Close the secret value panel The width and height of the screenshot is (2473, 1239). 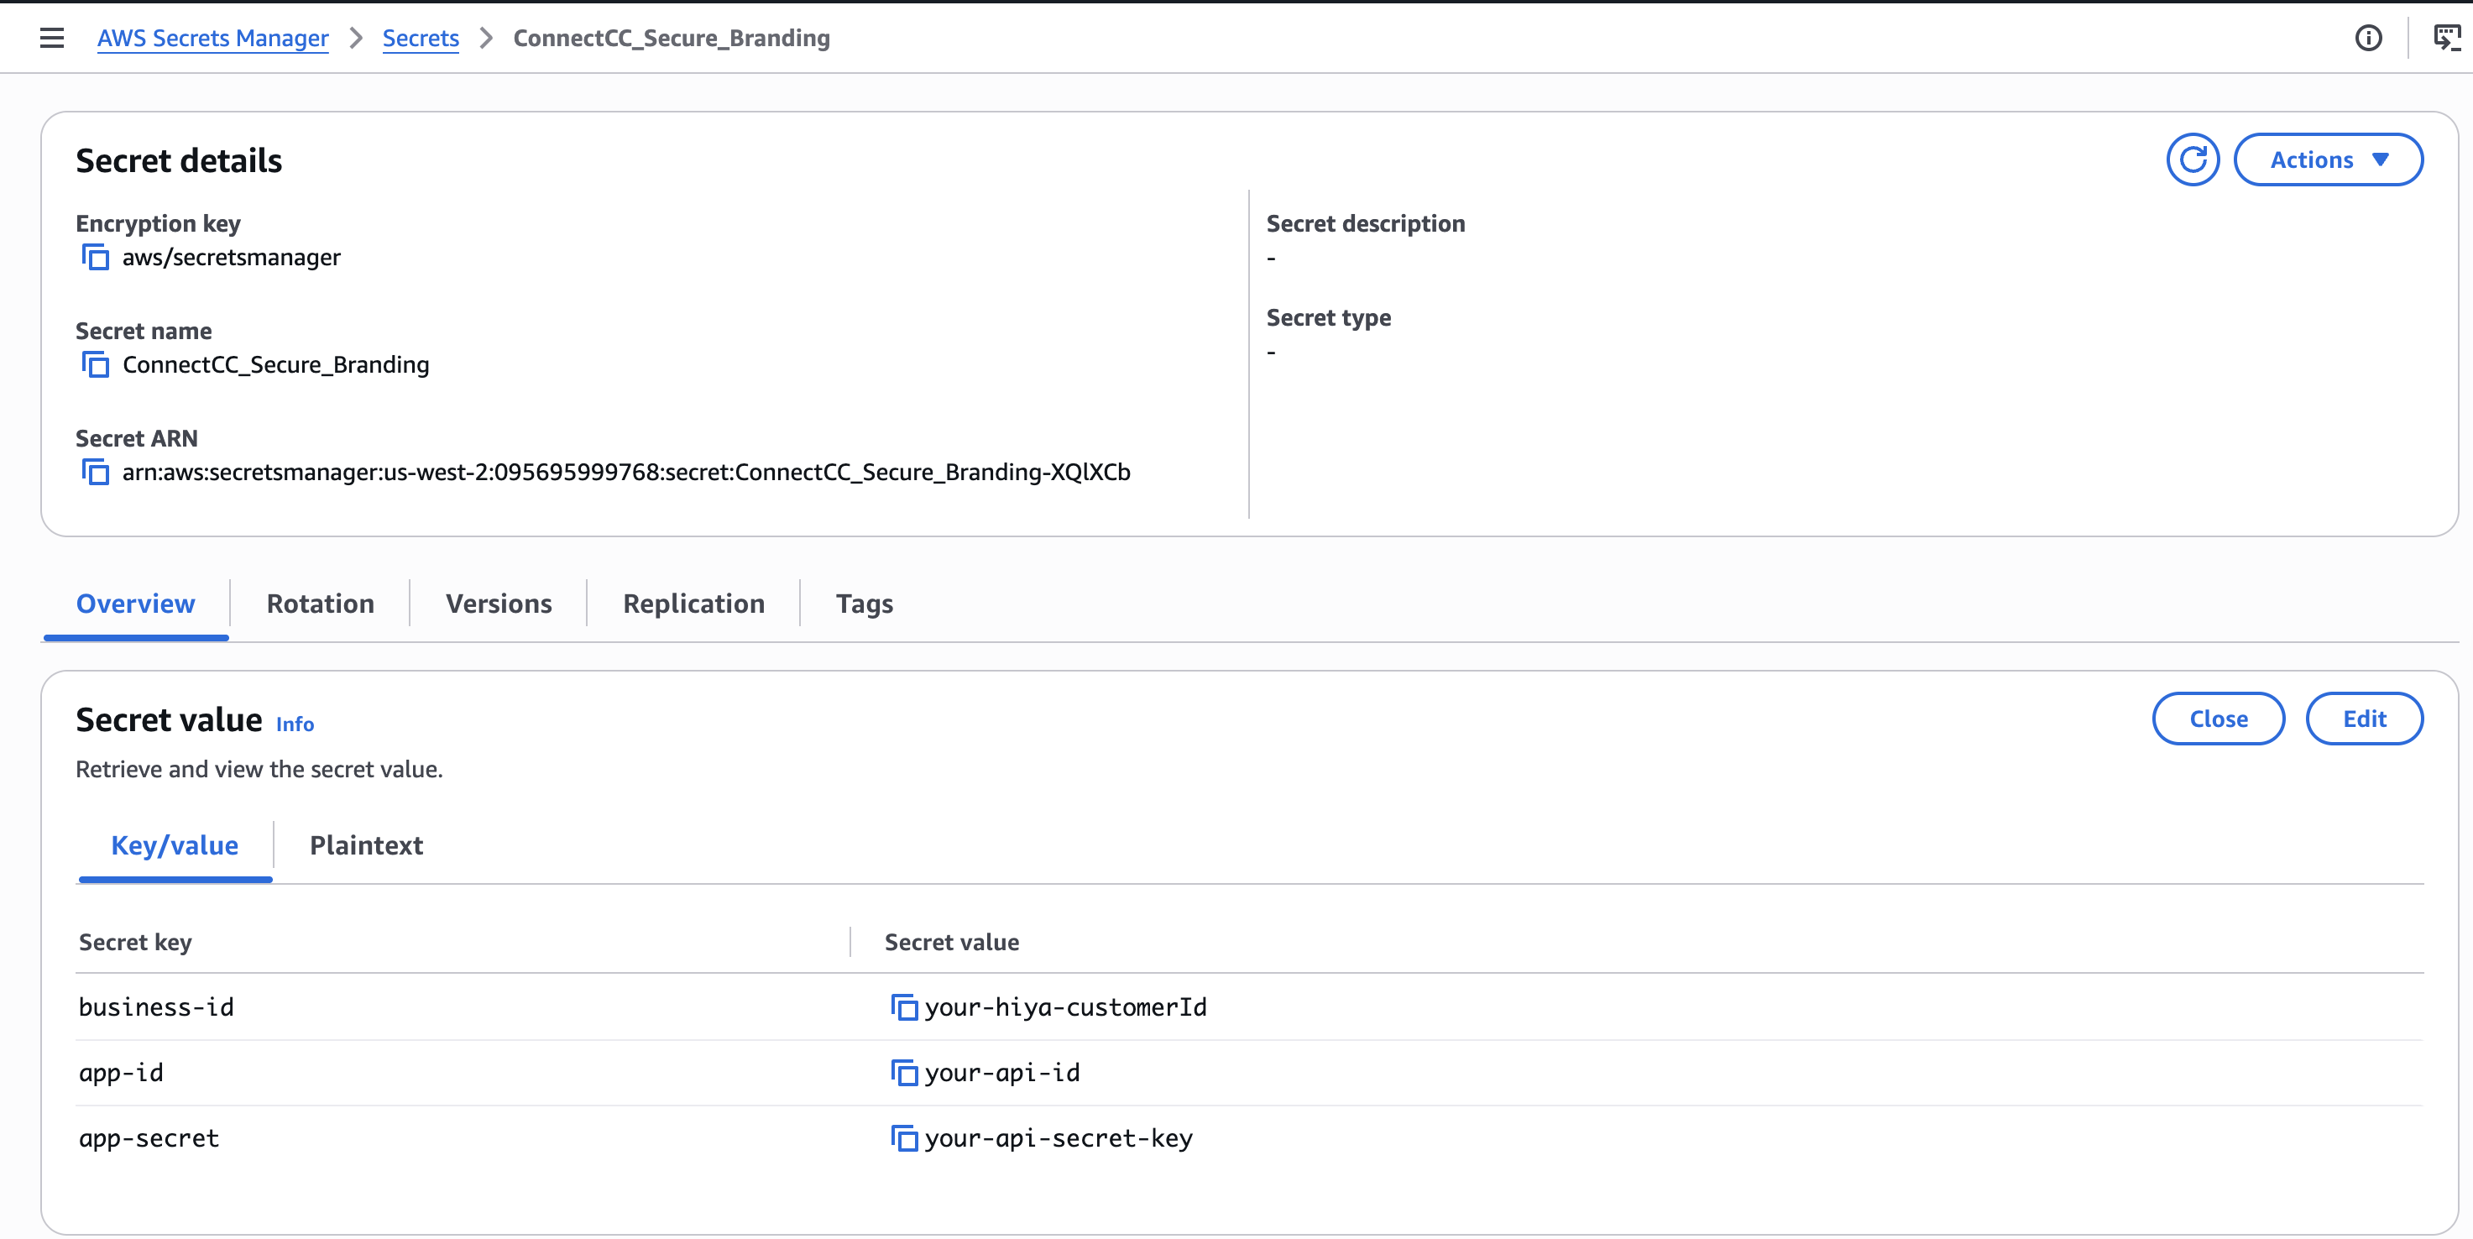2218,719
